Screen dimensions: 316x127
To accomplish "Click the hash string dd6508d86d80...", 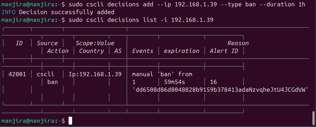I will 221,90.
